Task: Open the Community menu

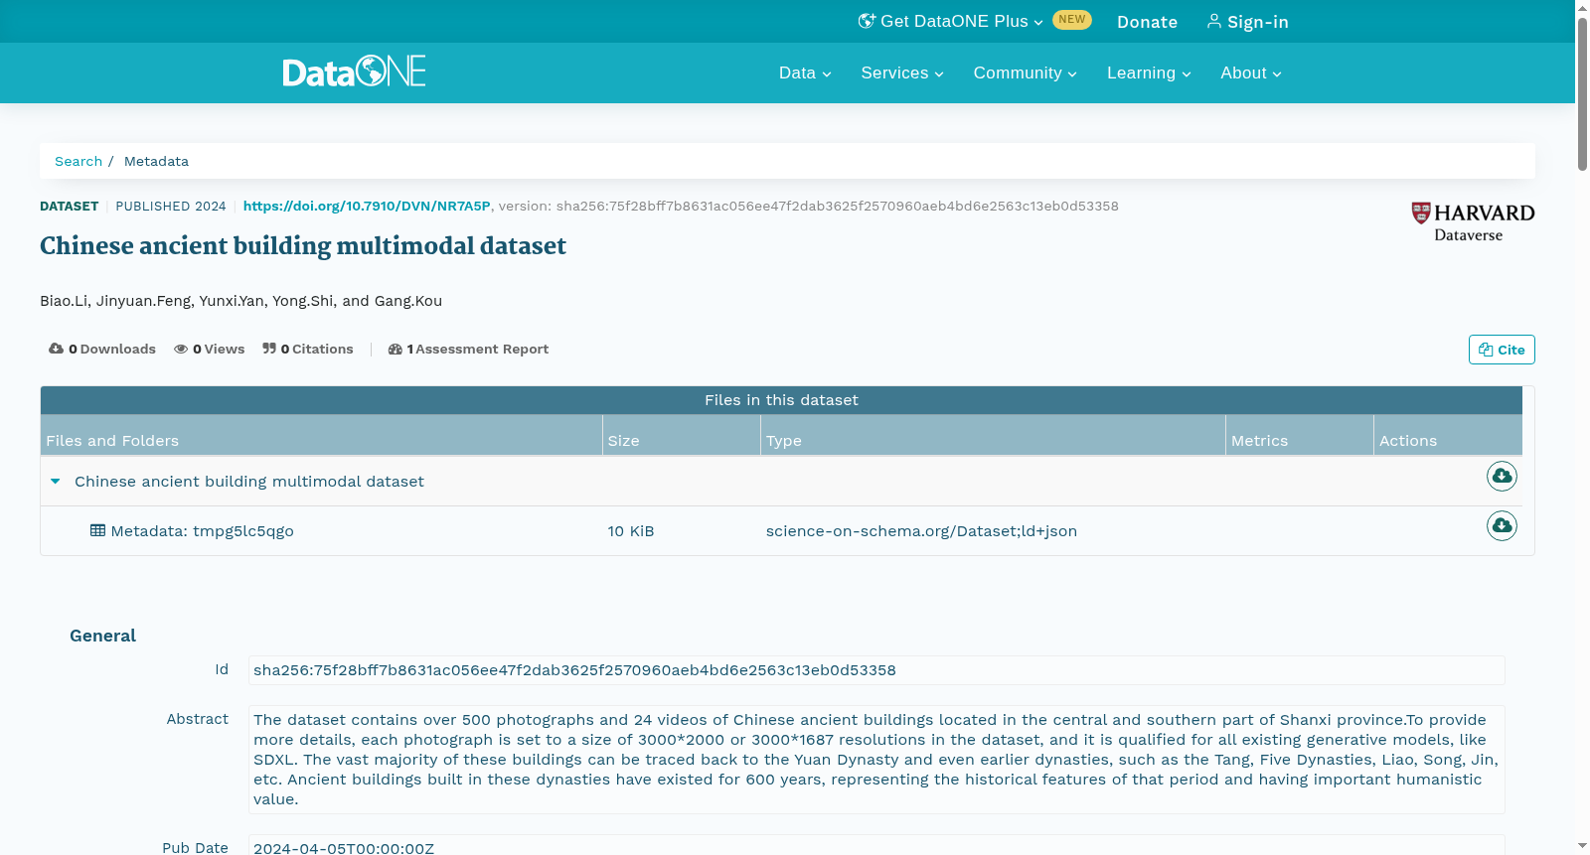Action: [1026, 72]
